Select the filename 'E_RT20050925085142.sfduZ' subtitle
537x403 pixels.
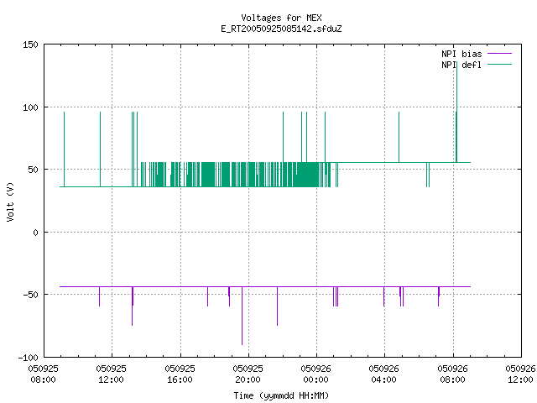click(281, 29)
